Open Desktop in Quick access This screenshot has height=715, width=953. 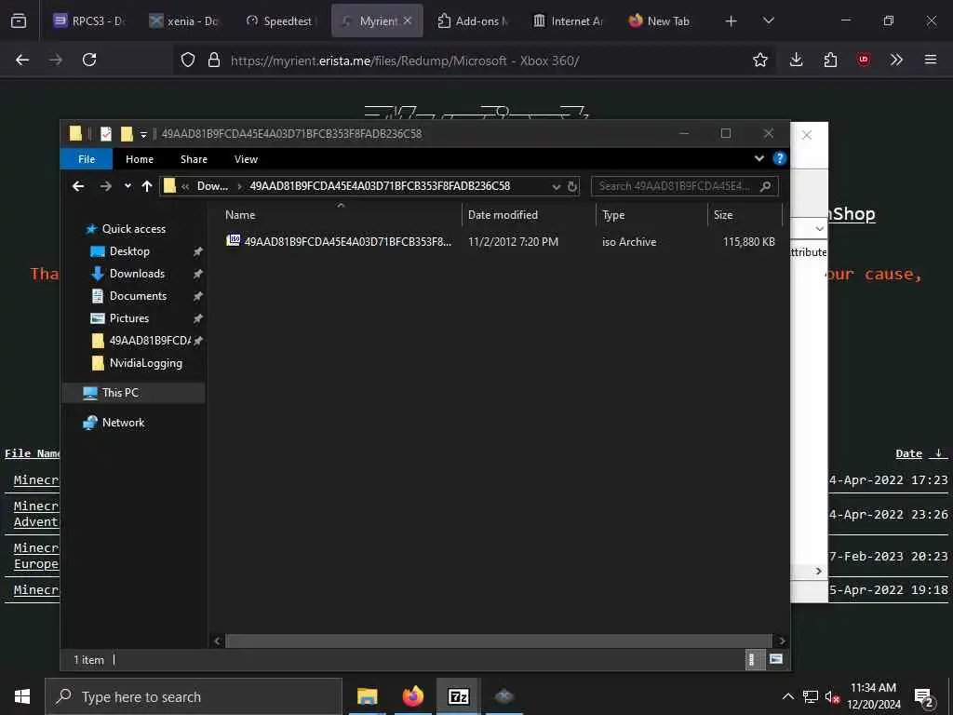pyautogui.click(x=129, y=251)
